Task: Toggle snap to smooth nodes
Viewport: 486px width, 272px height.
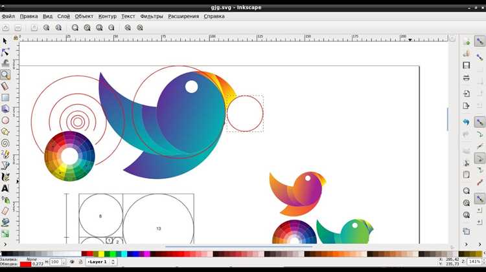Action: tap(480, 171)
